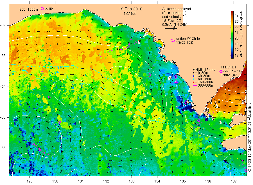Click the temperature colorbar near 24
Screen dimensions: 253x185
pos(232,16)
